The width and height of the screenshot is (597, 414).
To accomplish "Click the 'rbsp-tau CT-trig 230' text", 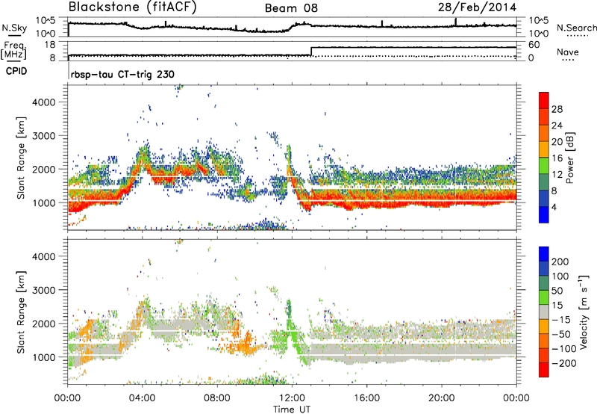I will click(x=122, y=74).
